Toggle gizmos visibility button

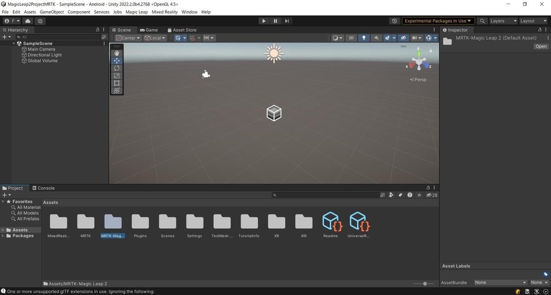pos(430,38)
